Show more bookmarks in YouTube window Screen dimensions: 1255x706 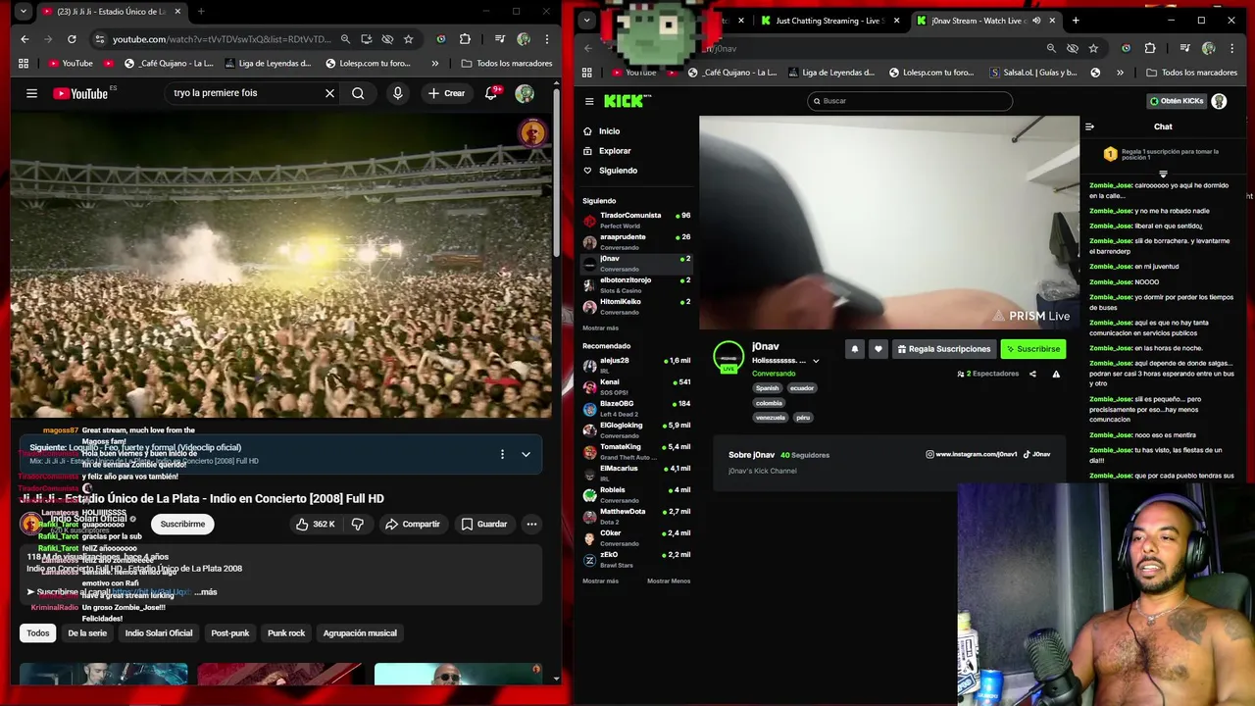coord(435,63)
